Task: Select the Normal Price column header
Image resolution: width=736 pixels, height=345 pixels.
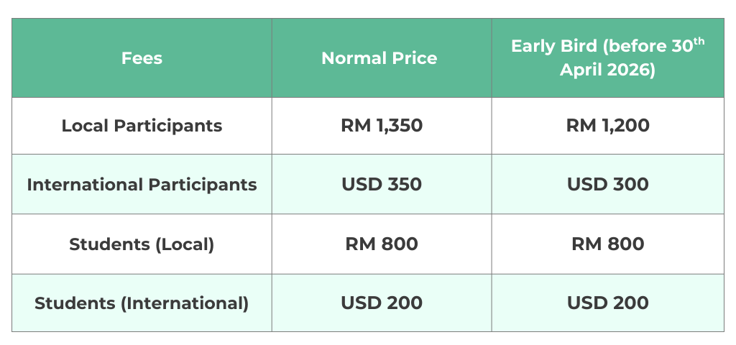Action: point(379,58)
